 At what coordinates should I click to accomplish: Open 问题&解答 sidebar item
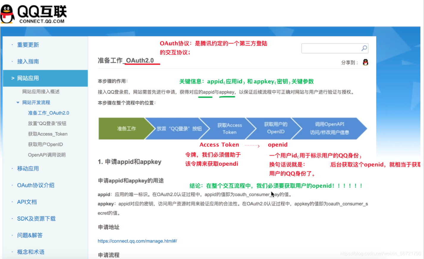tap(30, 235)
